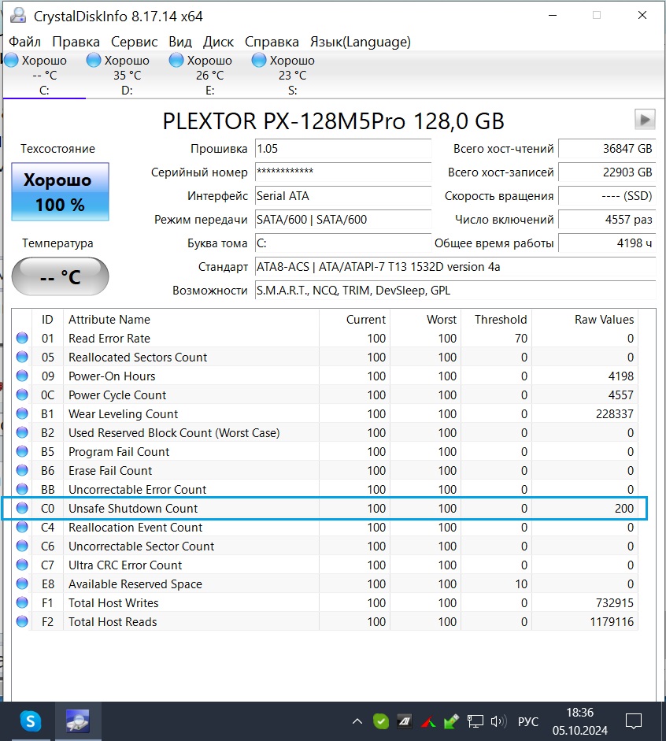Open the Язык(Language) menu
This screenshot has width=666, height=741.
click(361, 42)
